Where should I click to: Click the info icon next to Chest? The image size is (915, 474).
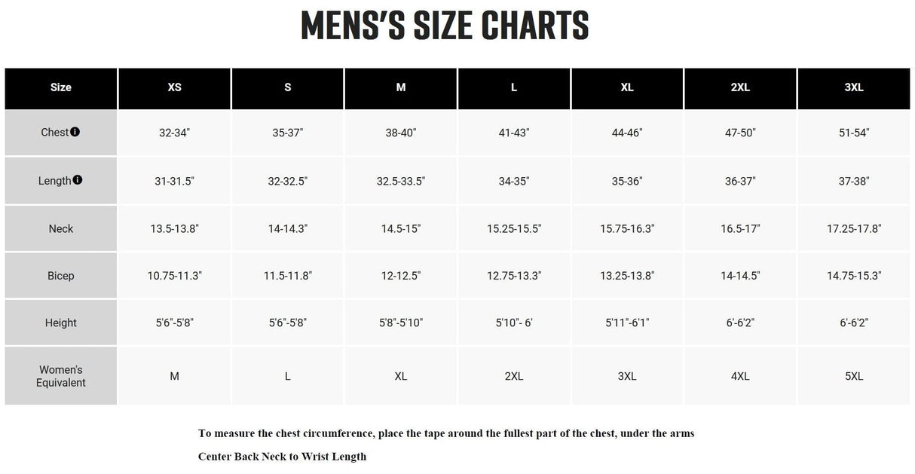[x=75, y=132]
